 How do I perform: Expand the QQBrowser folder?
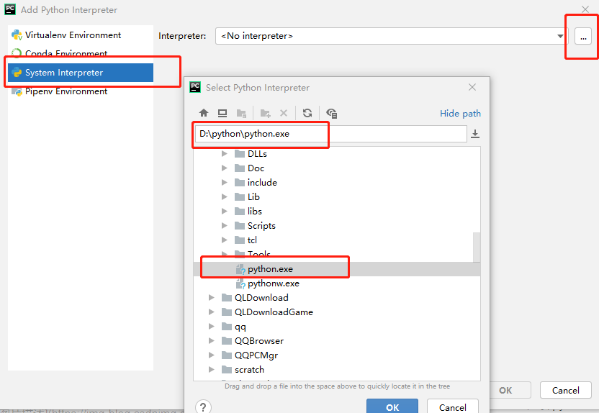coord(211,341)
